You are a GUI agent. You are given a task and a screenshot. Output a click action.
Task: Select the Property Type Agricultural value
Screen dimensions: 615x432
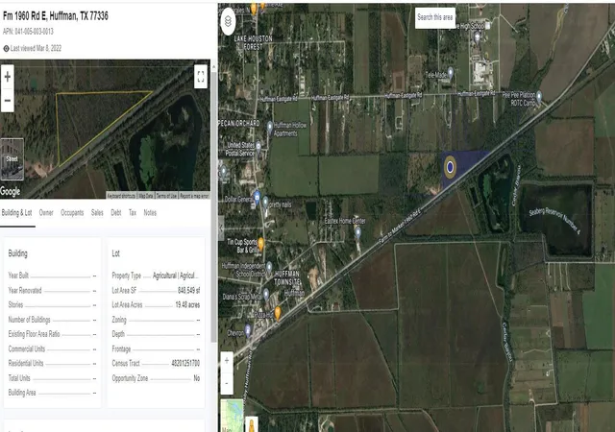point(175,276)
